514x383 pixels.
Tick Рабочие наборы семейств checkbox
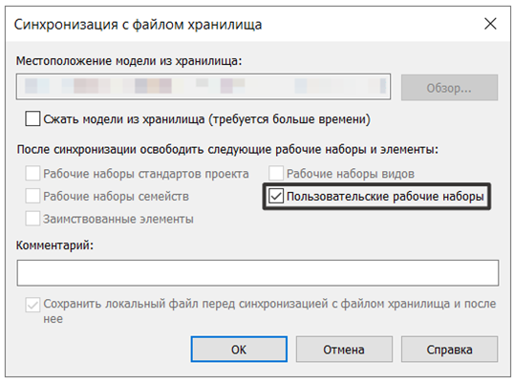tap(32, 196)
